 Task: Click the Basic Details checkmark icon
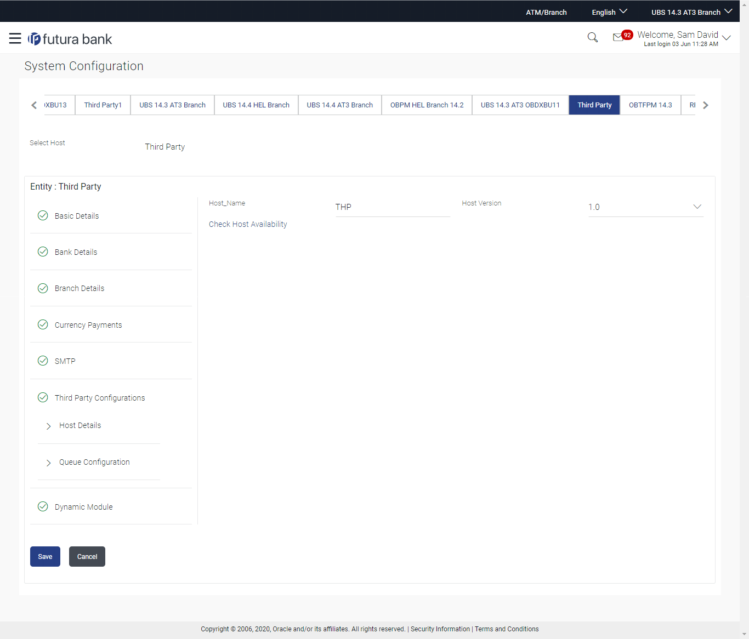tap(43, 215)
